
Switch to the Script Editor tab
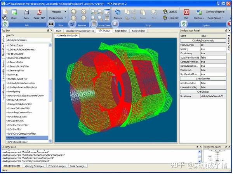[x=121, y=31]
